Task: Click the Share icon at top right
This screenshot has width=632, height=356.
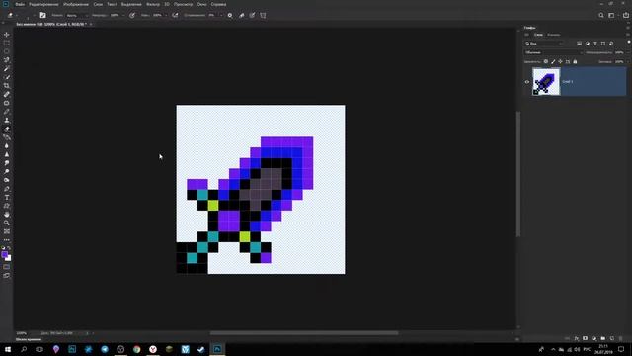Action: [625, 16]
